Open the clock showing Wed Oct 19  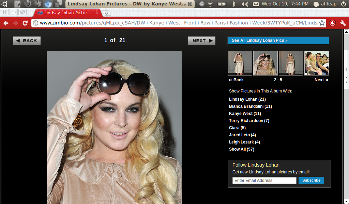pos(285,4)
